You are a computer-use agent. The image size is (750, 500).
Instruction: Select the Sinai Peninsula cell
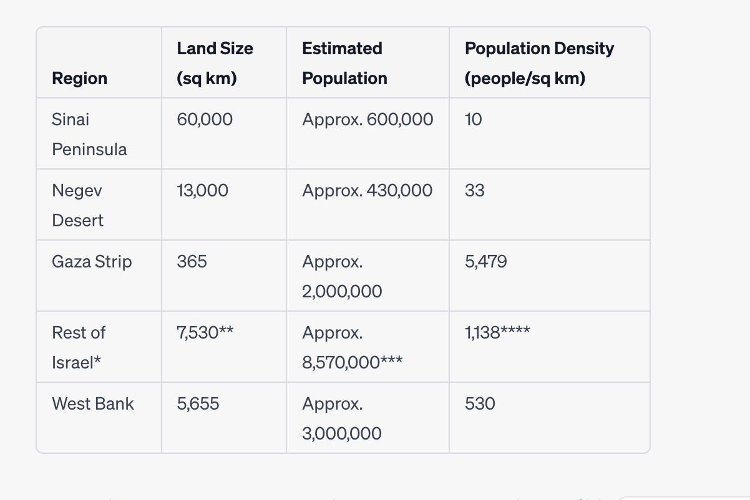89,134
